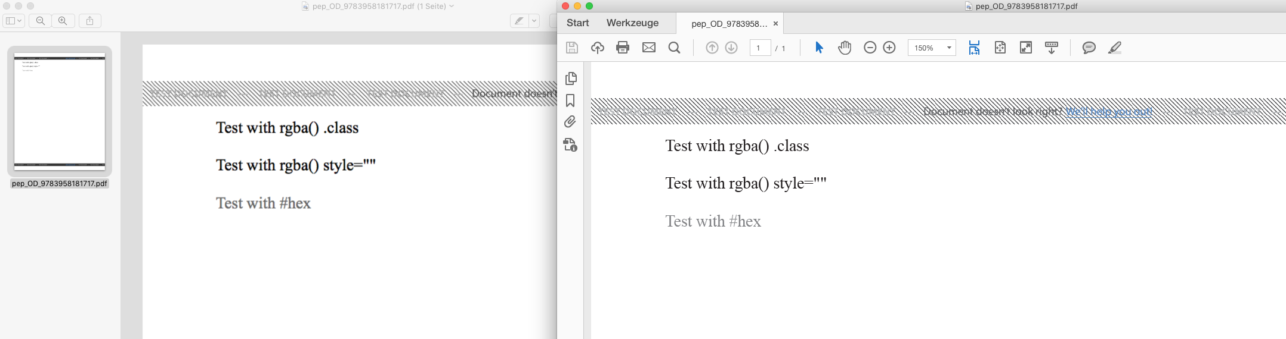Select the highlighter pen tool in Acrobat

pyautogui.click(x=1114, y=48)
